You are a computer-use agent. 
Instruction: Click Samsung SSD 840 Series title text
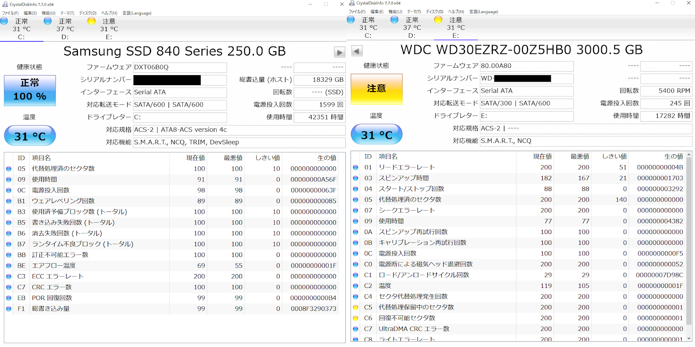(x=175, y=51)
